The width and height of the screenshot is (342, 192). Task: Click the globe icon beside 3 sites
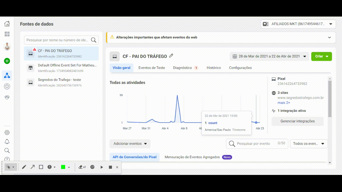[x=274, y=93]
